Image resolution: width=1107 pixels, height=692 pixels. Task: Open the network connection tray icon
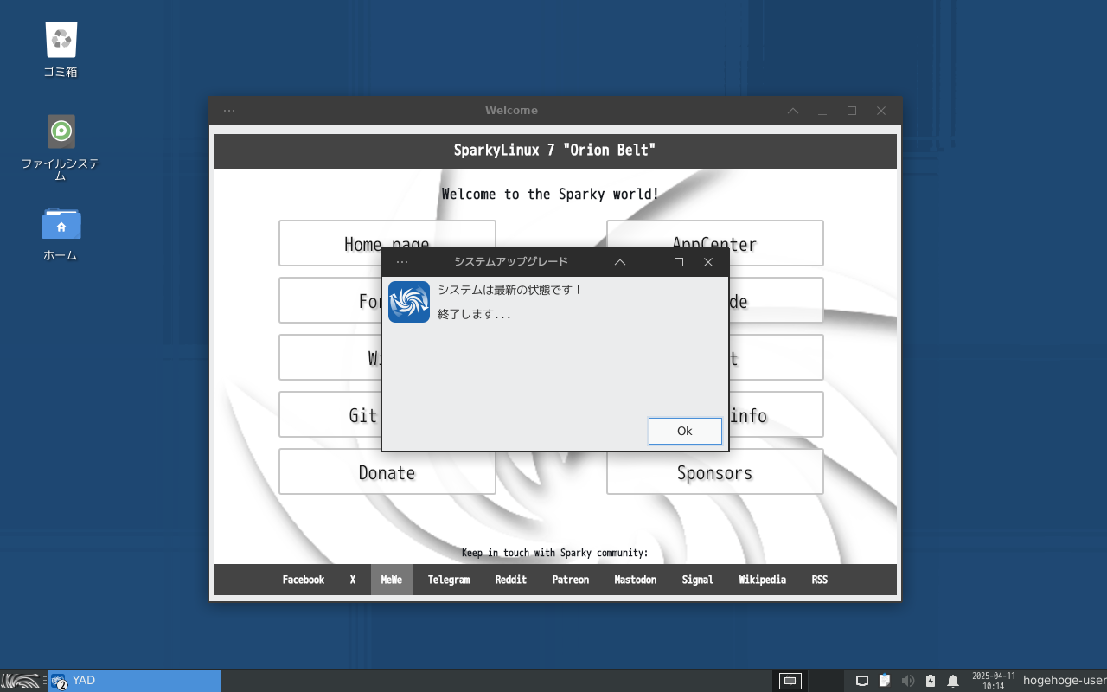pyautogui.click(x=862, y=681)
